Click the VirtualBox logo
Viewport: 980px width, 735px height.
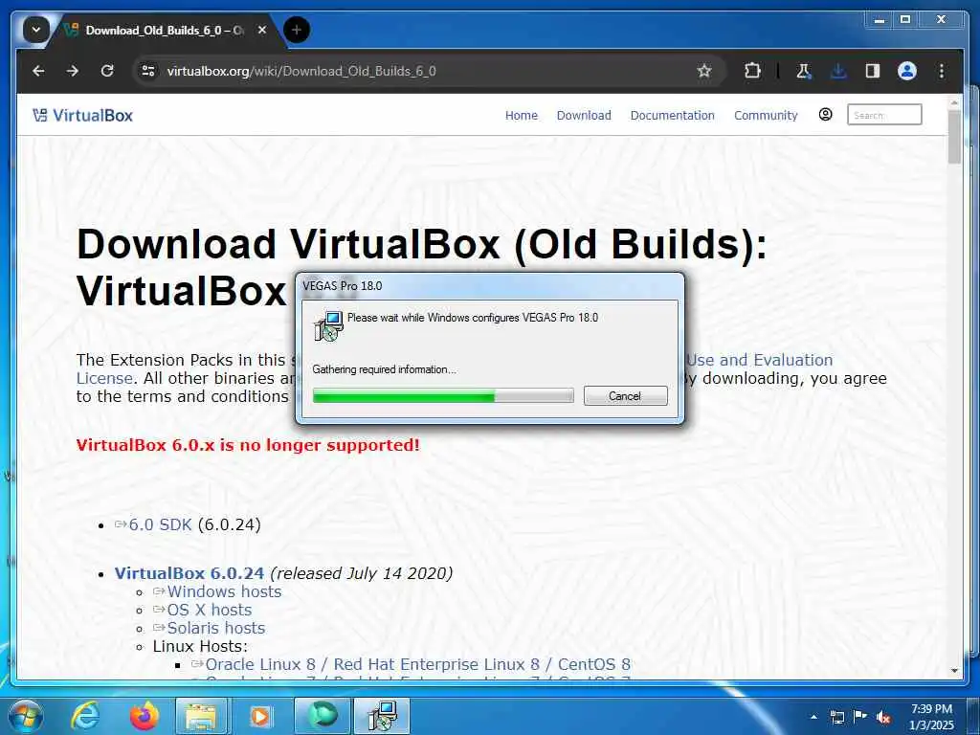[82, 115]
